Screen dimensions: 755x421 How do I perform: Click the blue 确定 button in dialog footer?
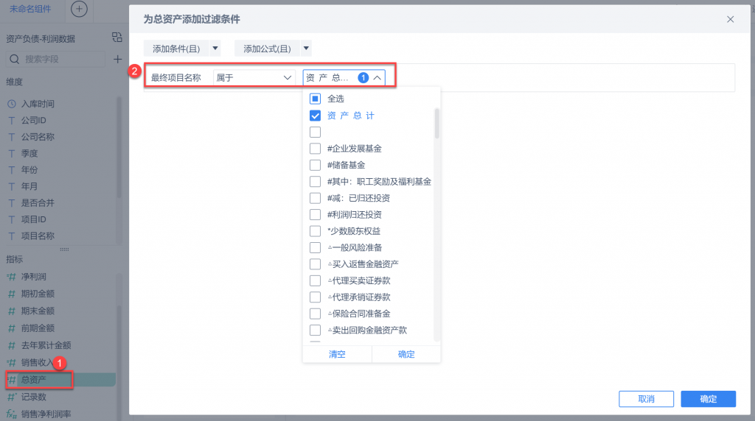(x=708, y=399)
